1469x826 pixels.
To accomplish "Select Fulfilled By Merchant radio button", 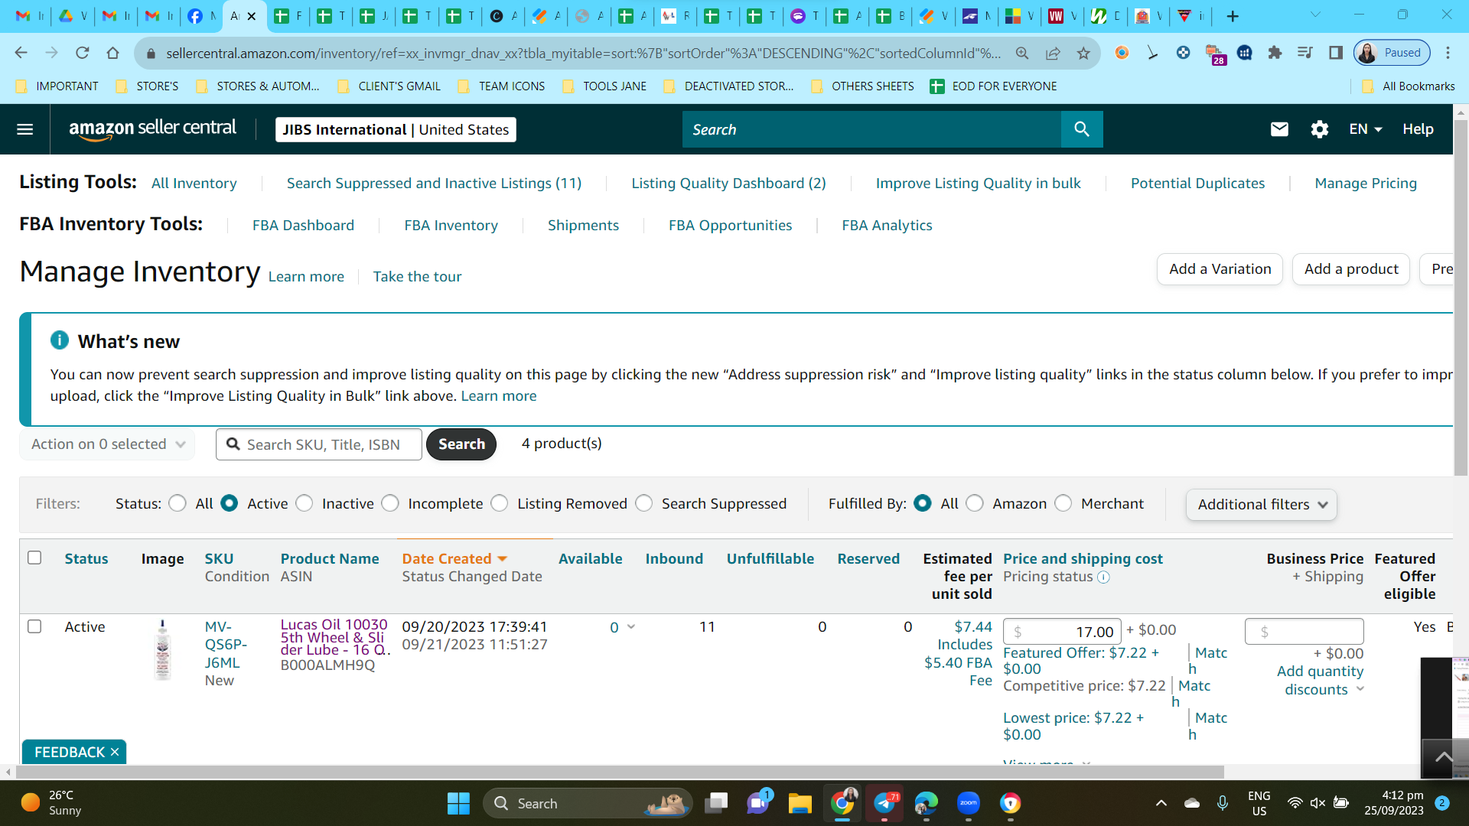I will tap(1063, 503).
